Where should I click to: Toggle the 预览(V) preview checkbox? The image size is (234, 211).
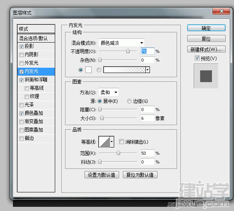tap(197, 58)
